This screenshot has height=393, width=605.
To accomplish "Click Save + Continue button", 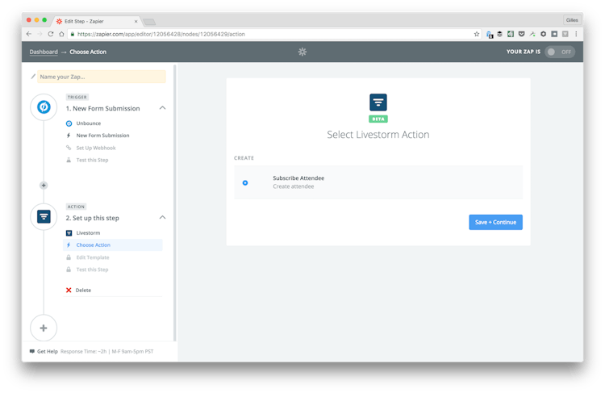I will [495, 222].
